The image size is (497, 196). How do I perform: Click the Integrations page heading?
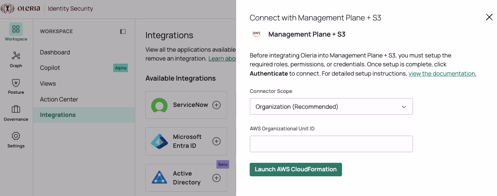coord(169,35)
